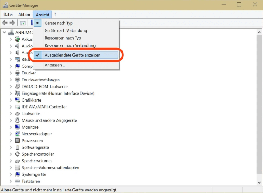263x193 pixels.
Task: Click the Drucker printer icon
Action: [x=18, y=73]
